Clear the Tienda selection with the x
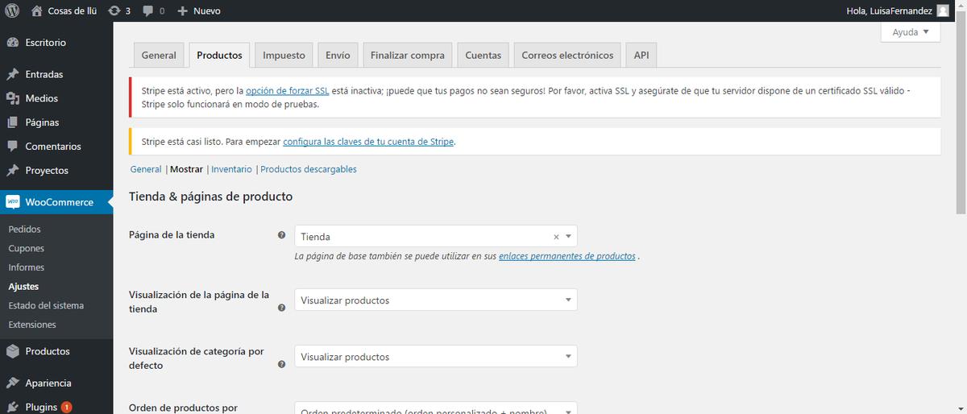The image size is (967, 414). (556, 237)
